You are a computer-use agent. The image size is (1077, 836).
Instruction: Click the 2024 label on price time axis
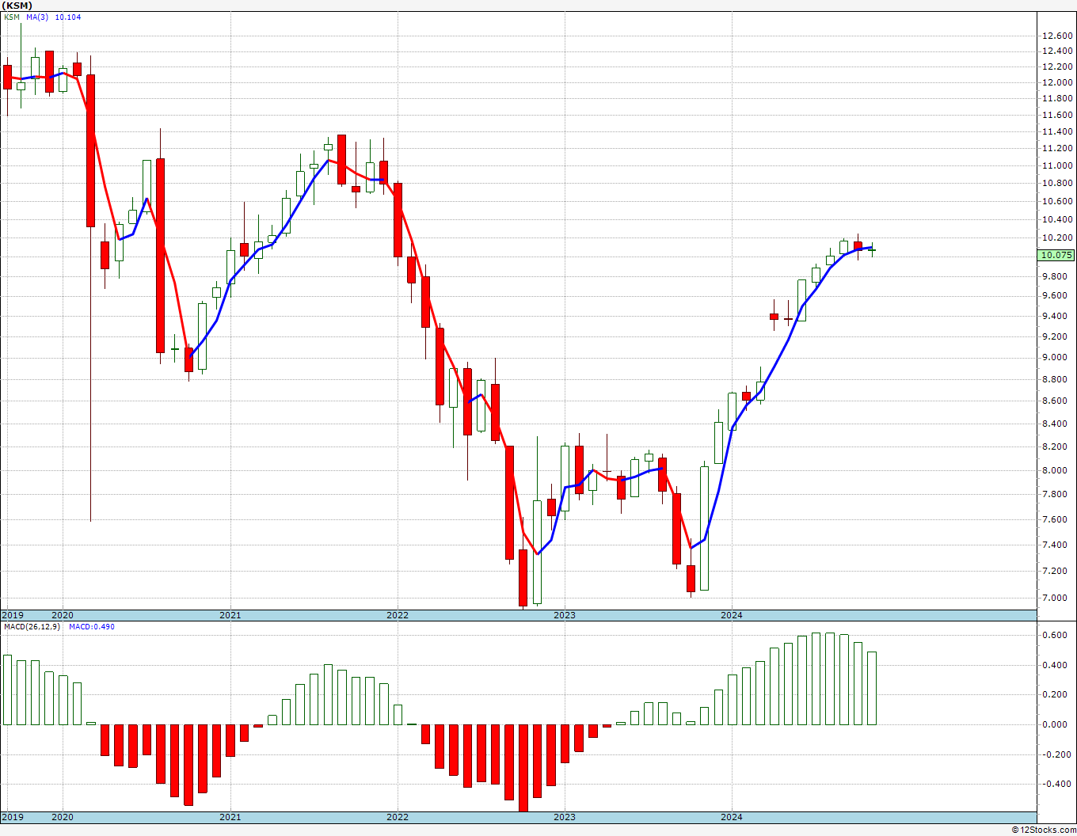[732, 615]
